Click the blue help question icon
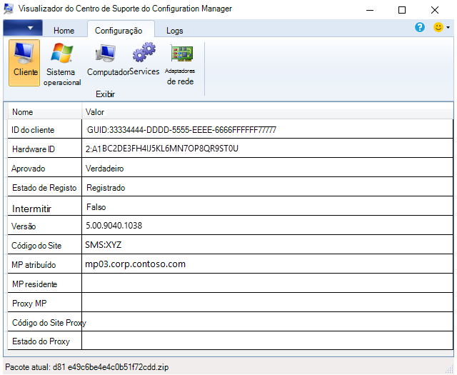Image resolution: width=457 pixels, height=375 pixels. coord(420,27)
